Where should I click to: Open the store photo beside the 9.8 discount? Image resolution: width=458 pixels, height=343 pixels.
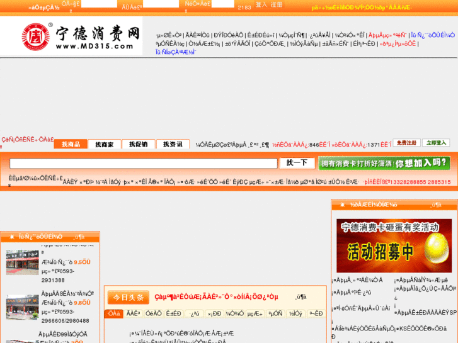pyautogui.click(x=22, y=306)
